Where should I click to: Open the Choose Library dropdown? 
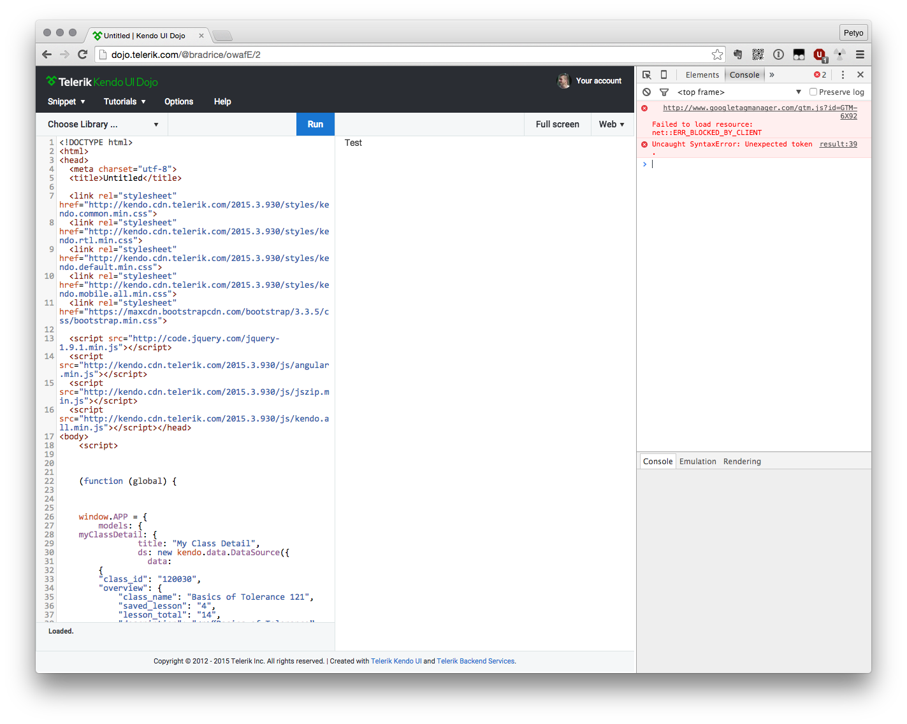tap(102, 124)
